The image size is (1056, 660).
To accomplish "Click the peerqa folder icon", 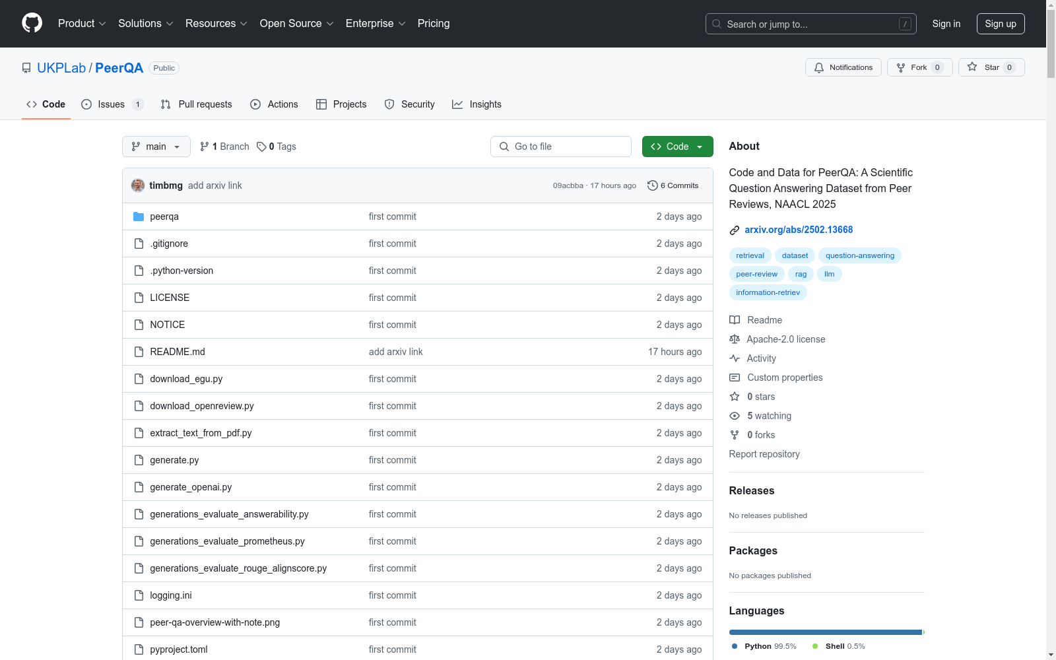I will click(139, 216).
